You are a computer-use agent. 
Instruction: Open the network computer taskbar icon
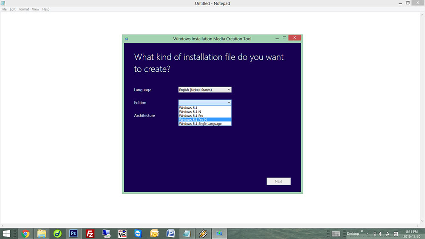coord(106,233)
